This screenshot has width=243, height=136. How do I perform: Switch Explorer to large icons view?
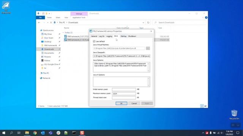205,106
